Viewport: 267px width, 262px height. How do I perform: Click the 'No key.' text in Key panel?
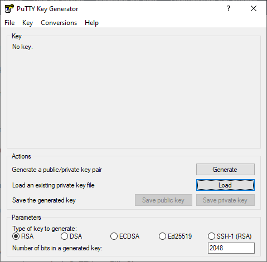pyautogui.click(x=22, y=47)
